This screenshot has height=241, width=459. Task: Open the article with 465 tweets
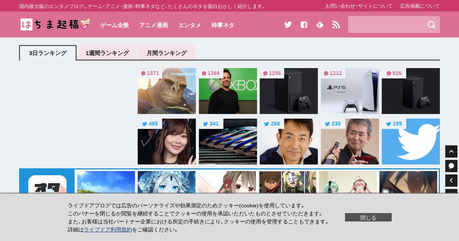(x=167, y=142)
